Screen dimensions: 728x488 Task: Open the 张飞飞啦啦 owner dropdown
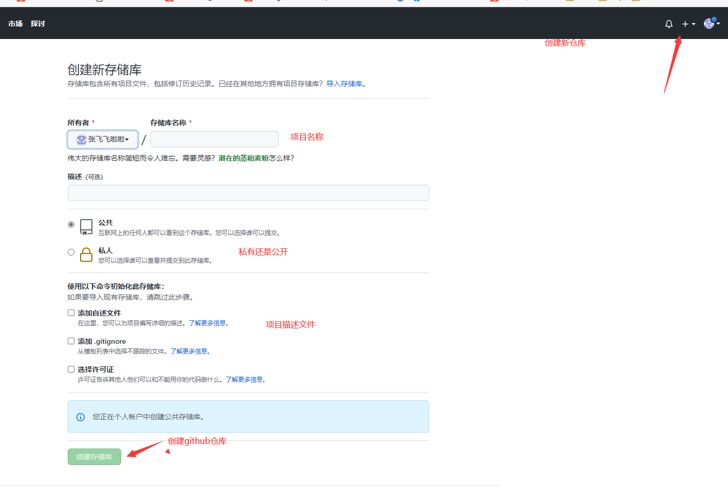pos(102,139)
